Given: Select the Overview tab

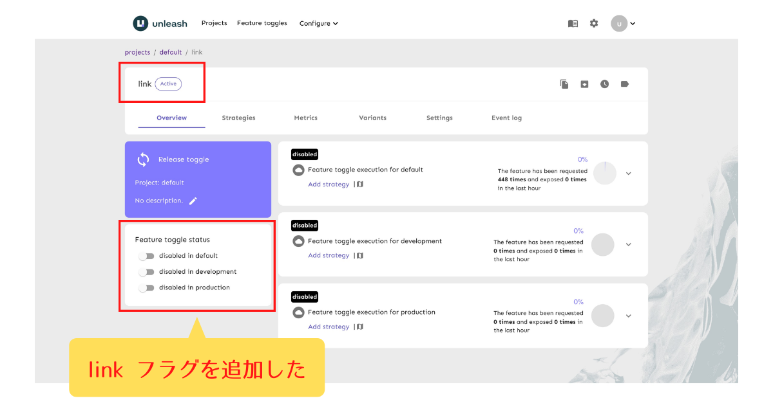Looking at the screenshot, I should (172, 118).
